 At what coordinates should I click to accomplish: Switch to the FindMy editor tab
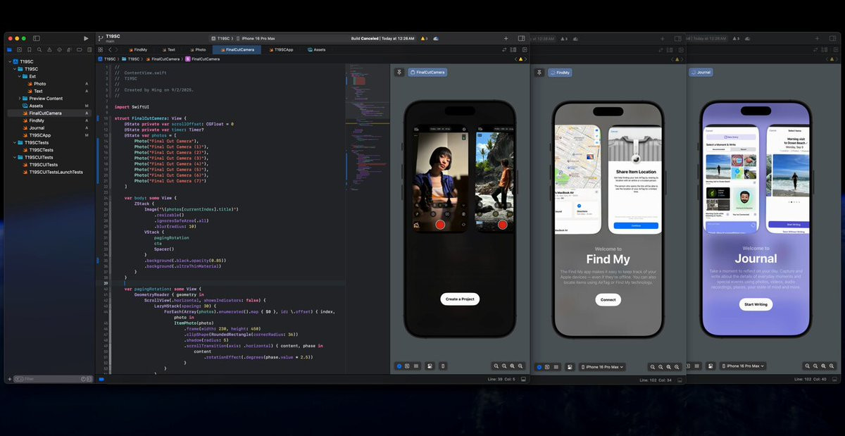[138, 50]
